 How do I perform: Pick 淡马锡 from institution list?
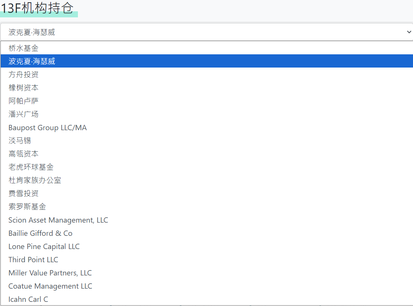(x=20, y=140)
